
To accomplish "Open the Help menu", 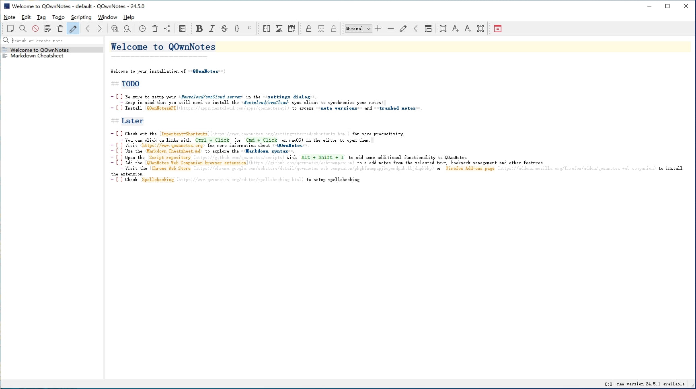I will 129,17.
